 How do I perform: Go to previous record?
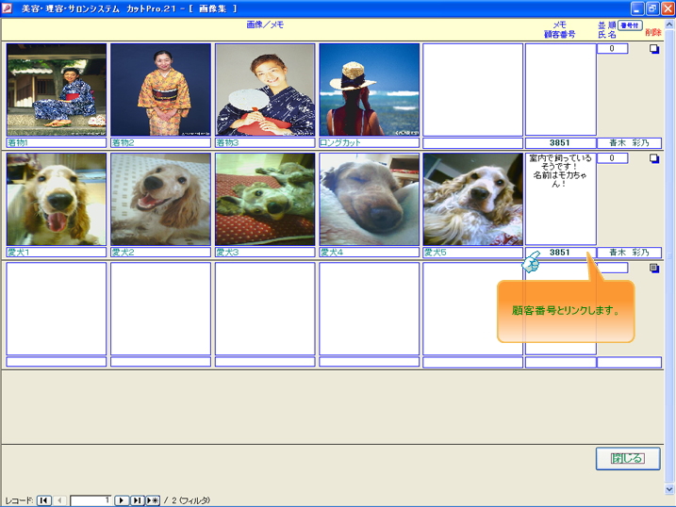(x=60, y=500)
